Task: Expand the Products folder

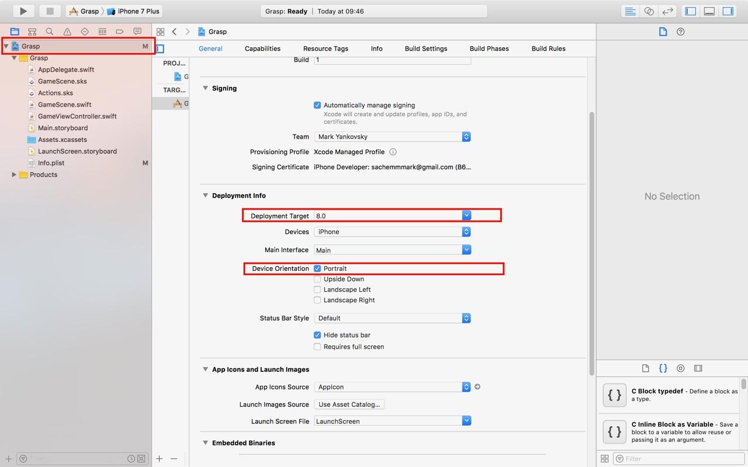Action: [x=14, y=175]
